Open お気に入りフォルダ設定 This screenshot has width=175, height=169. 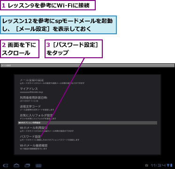pos(88,117)
